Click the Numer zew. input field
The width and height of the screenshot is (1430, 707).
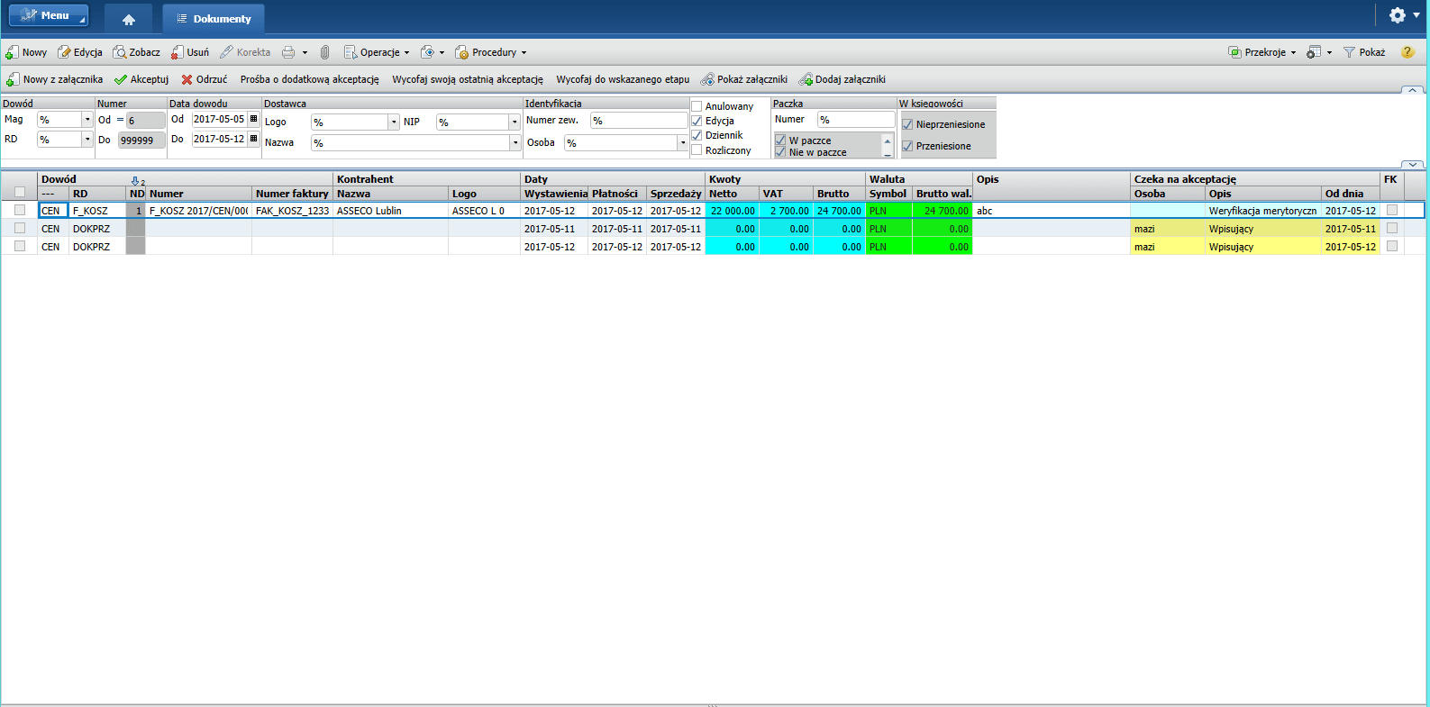pos(639,120)
